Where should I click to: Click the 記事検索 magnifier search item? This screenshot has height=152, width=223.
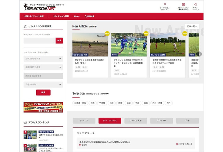(90, 16)
